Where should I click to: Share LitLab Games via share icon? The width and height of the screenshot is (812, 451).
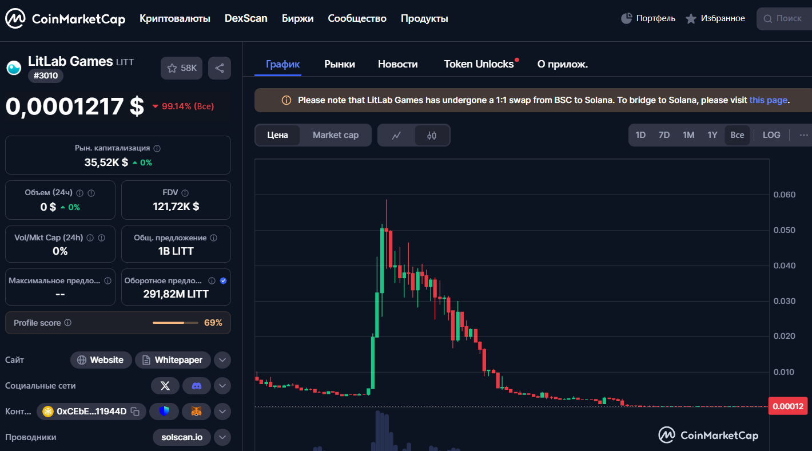pyautogui.click(x=220, y=68)
